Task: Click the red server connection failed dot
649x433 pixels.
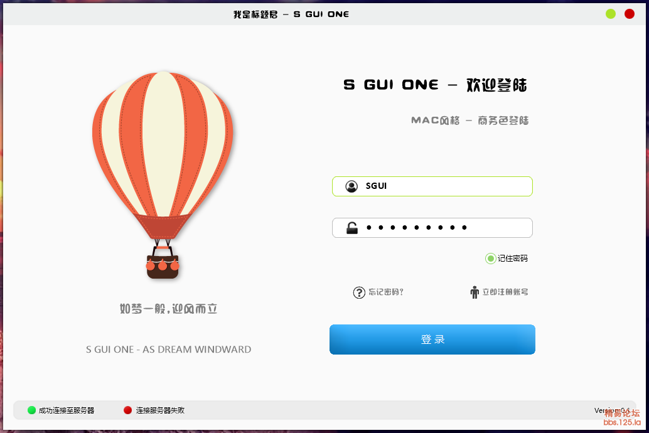Action: tap(127, 410)
